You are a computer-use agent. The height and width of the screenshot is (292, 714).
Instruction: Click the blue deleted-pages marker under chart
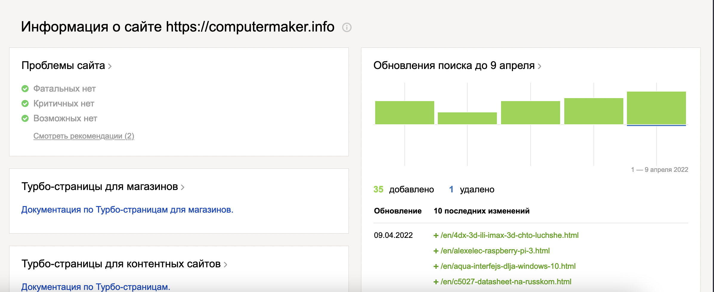click(x=656, y=125)
